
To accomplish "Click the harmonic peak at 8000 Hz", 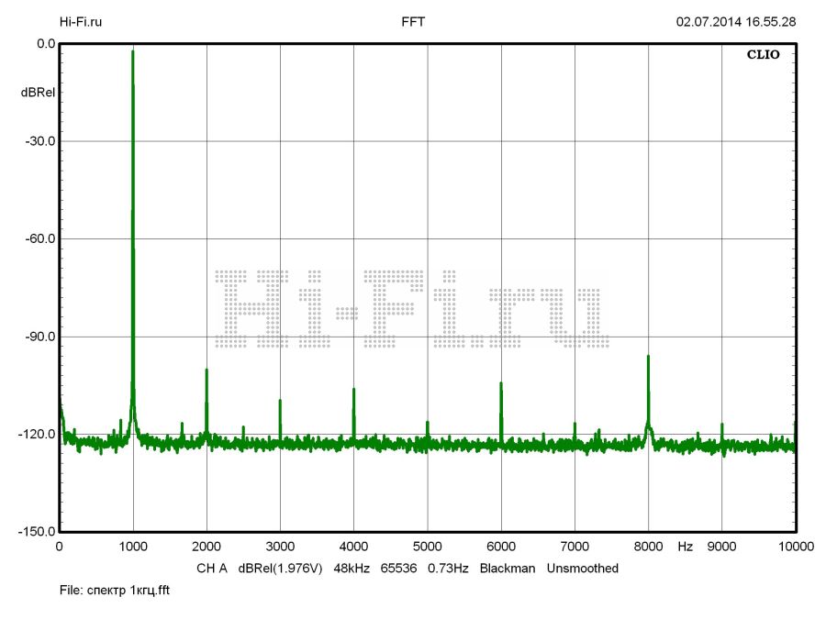I will (x=648, y=358).
